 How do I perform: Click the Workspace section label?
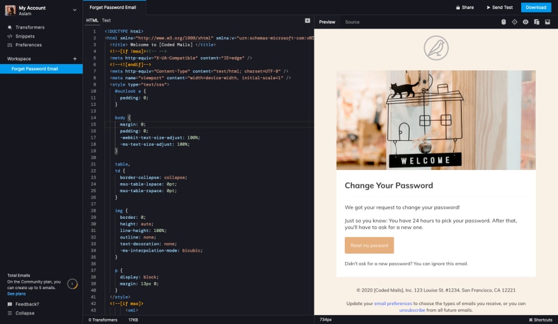click(x=19, y=59)
